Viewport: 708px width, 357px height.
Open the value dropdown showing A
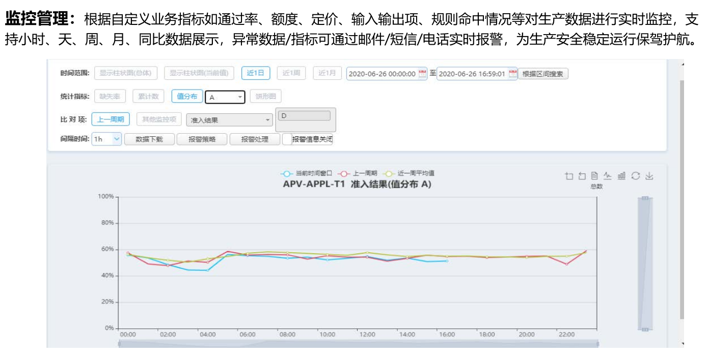(225, 97)
